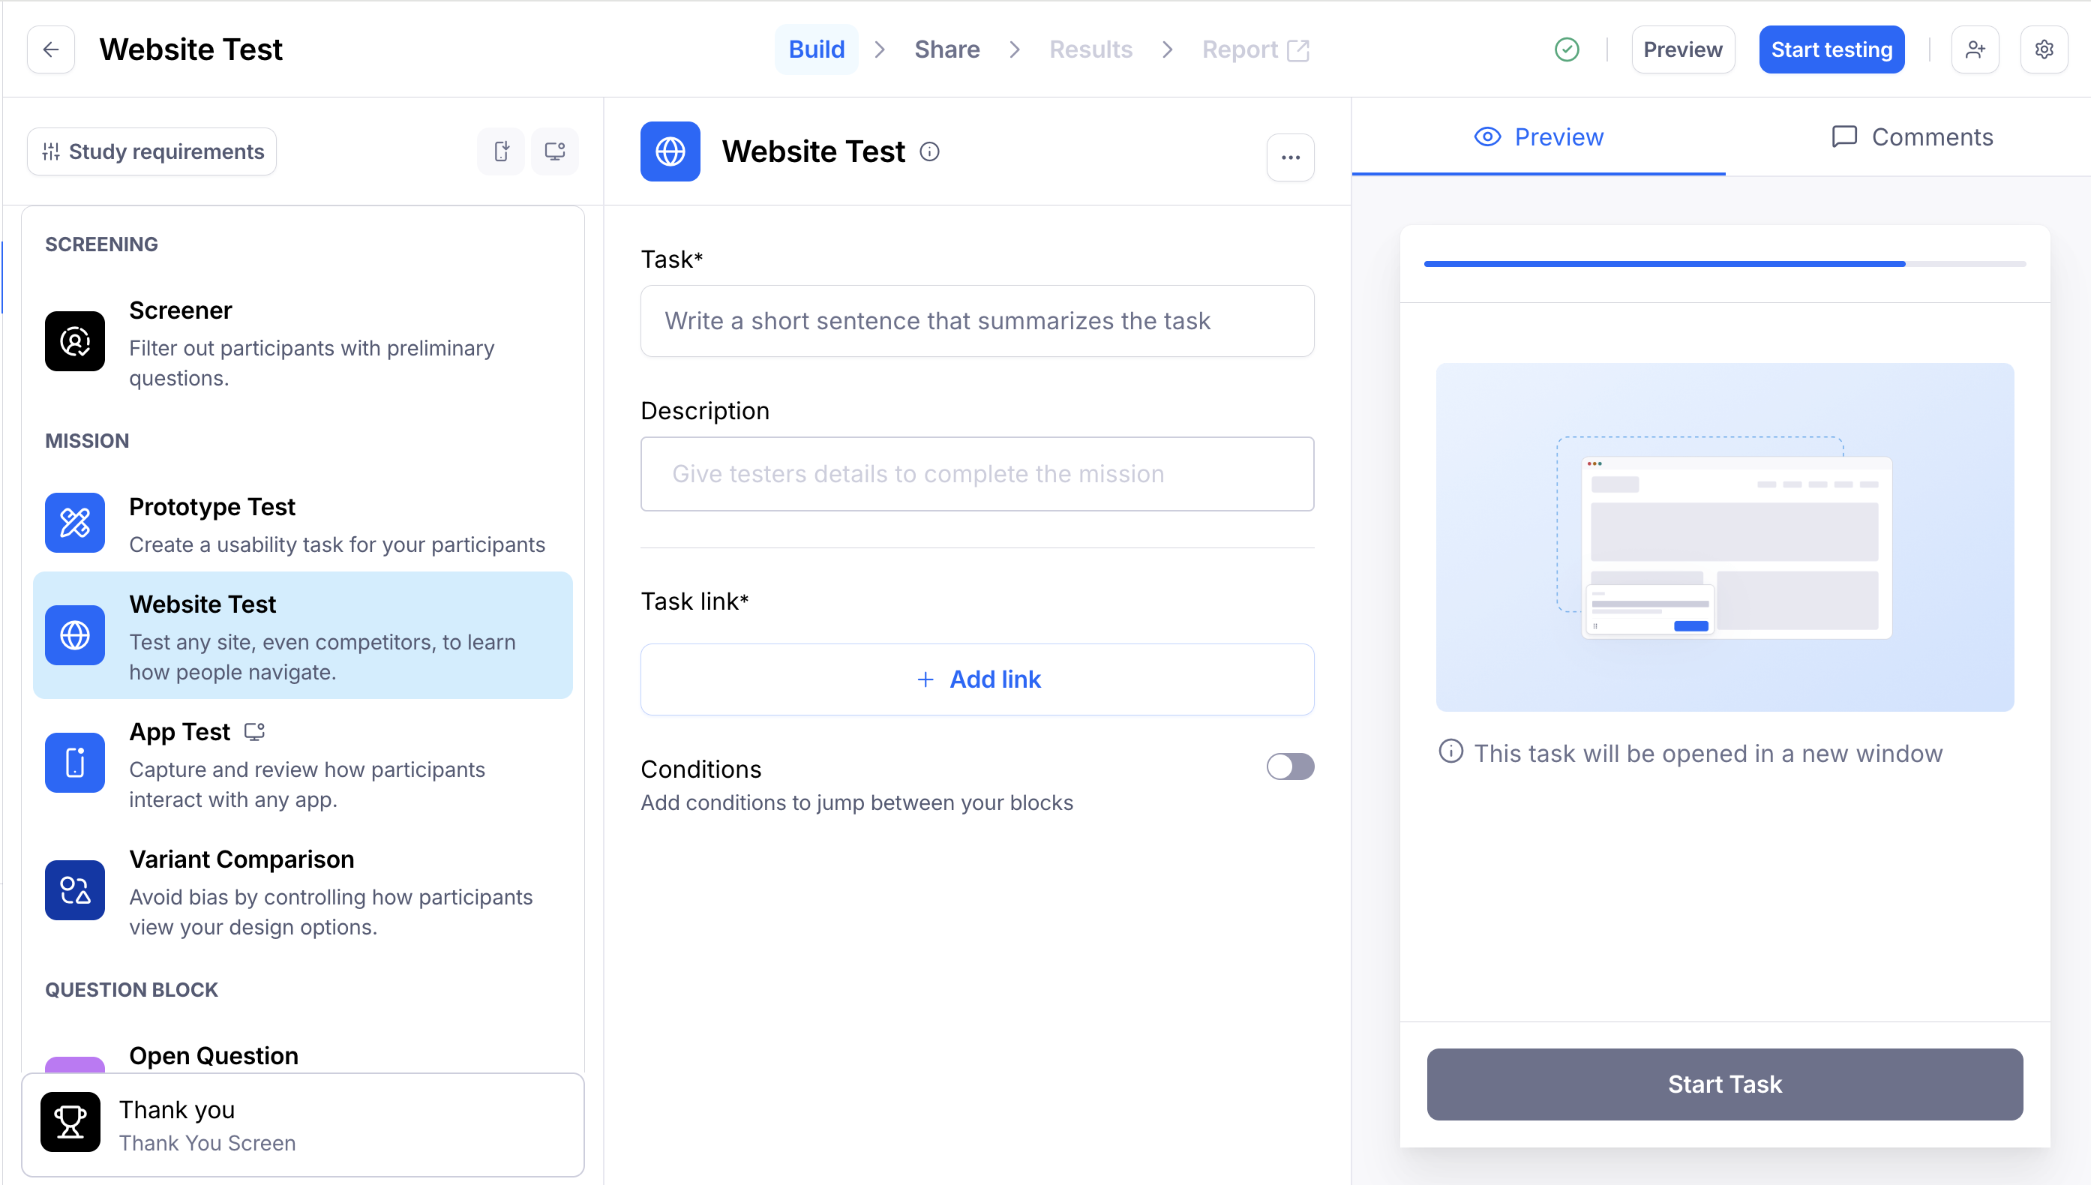
Task: Select the desktop device icon
Action: pyautogui.click(x=555, y=151)
